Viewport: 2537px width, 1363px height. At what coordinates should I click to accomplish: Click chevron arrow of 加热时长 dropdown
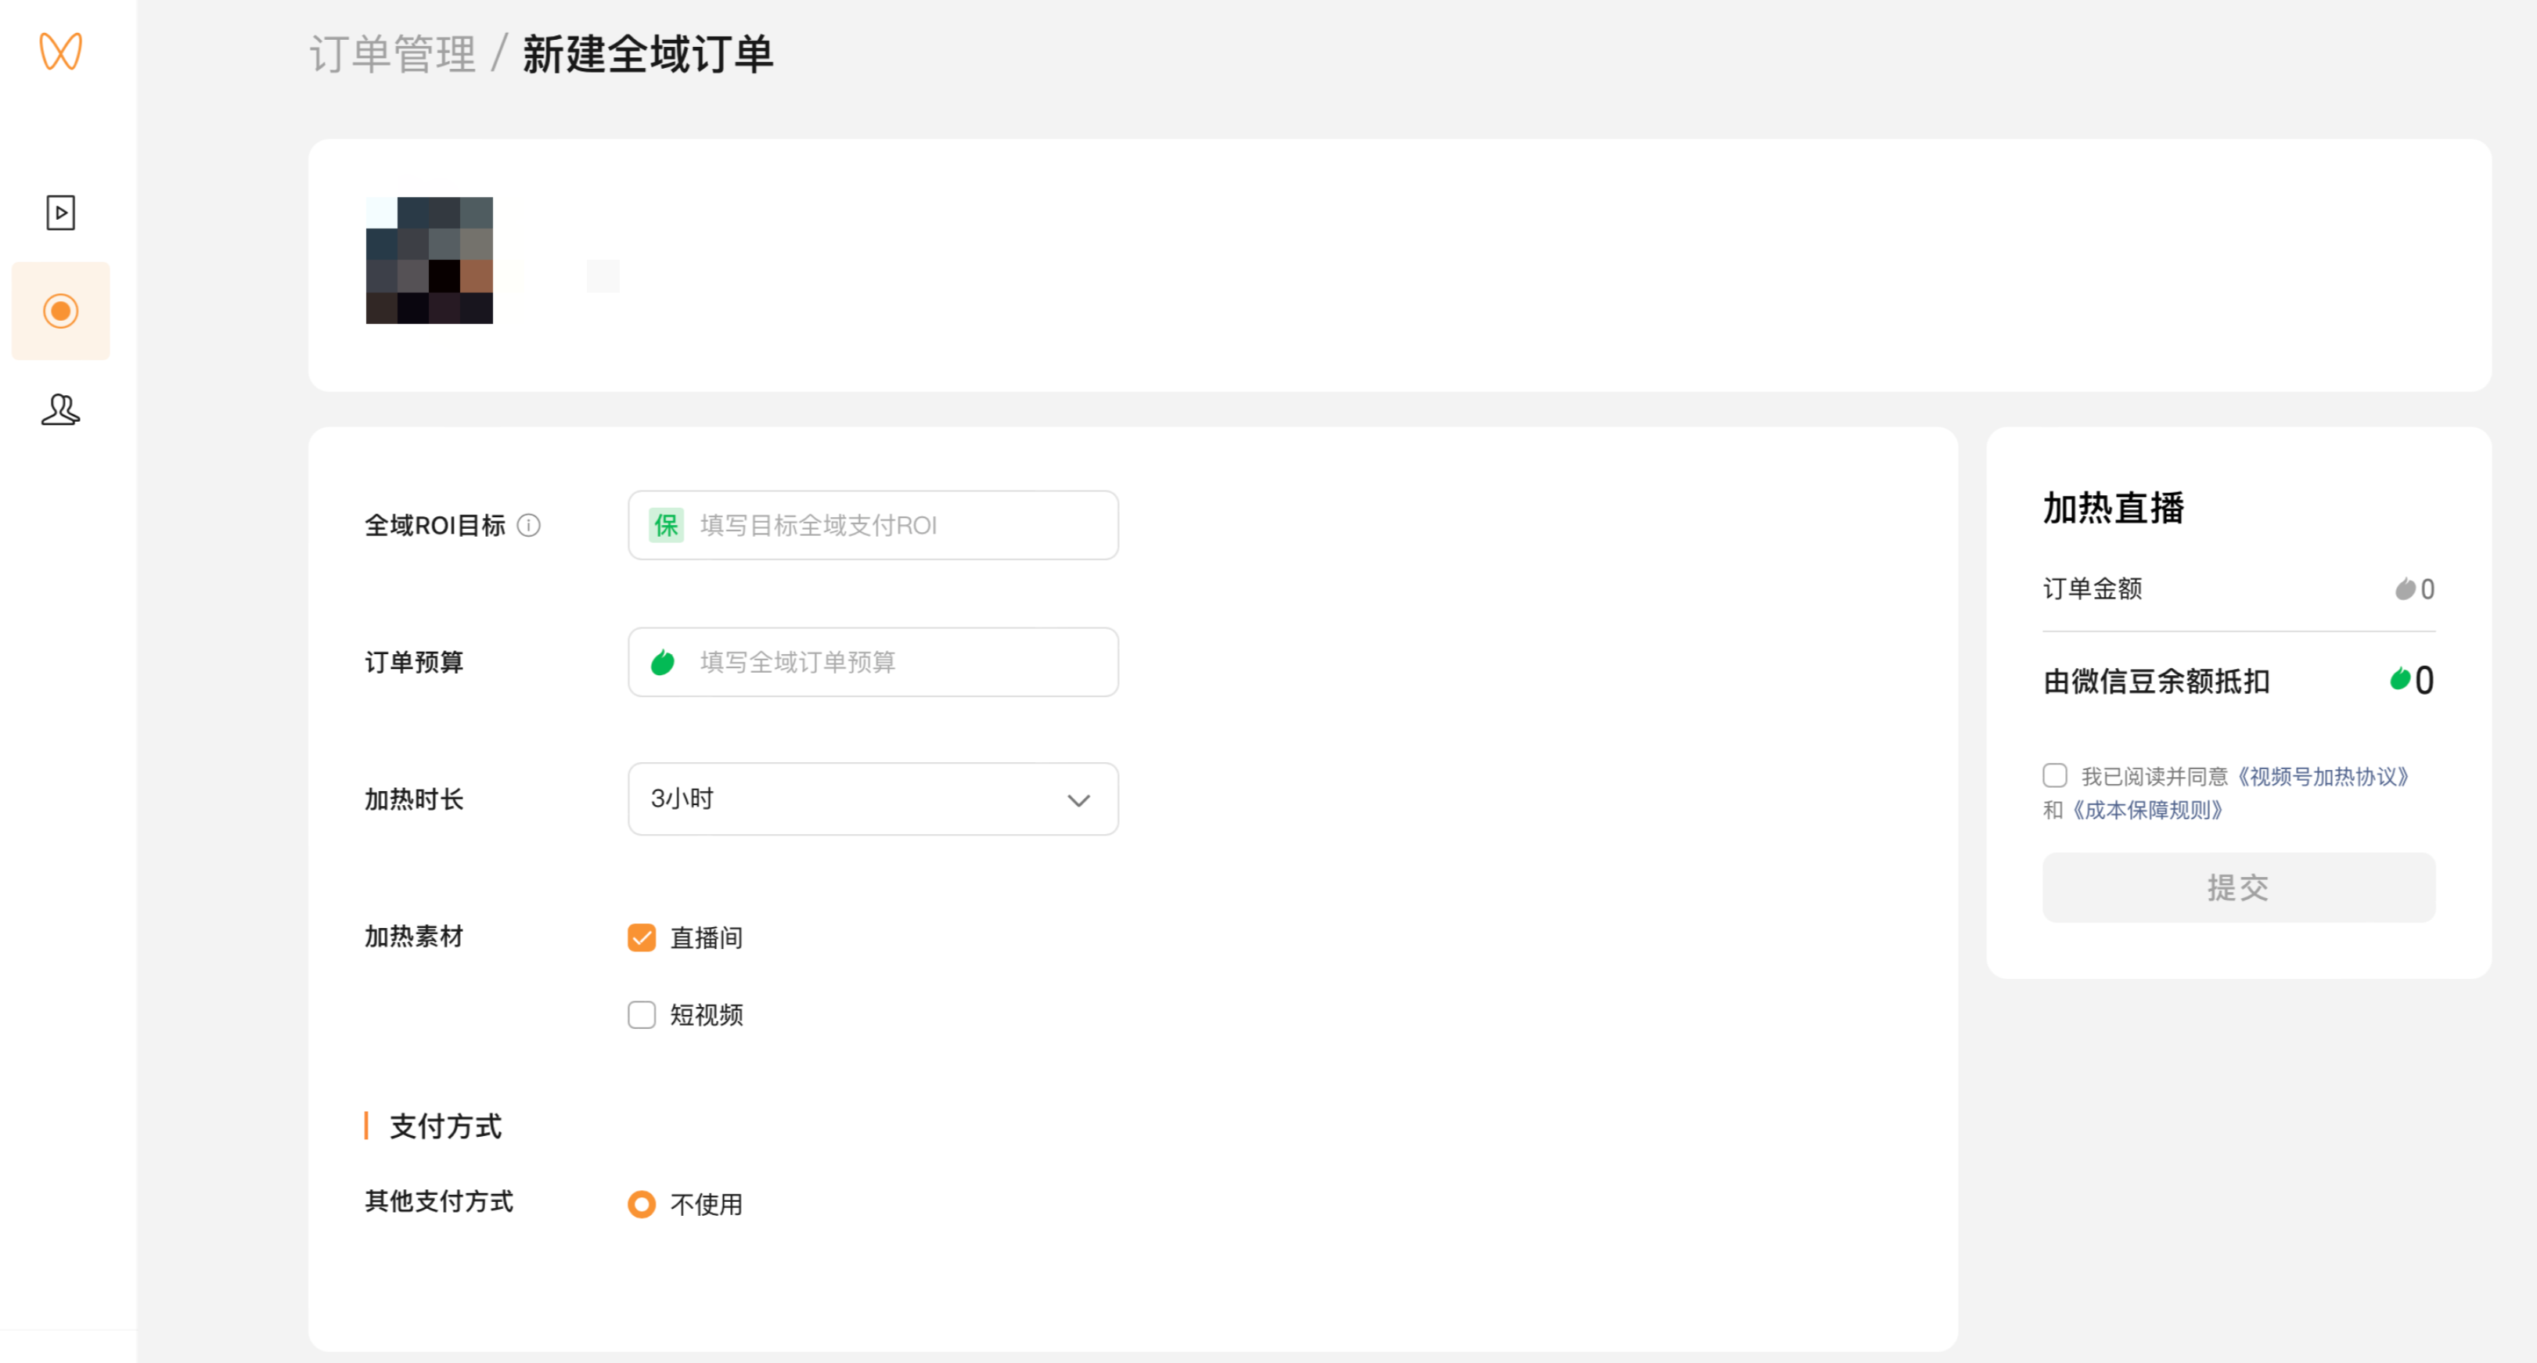1078,800
